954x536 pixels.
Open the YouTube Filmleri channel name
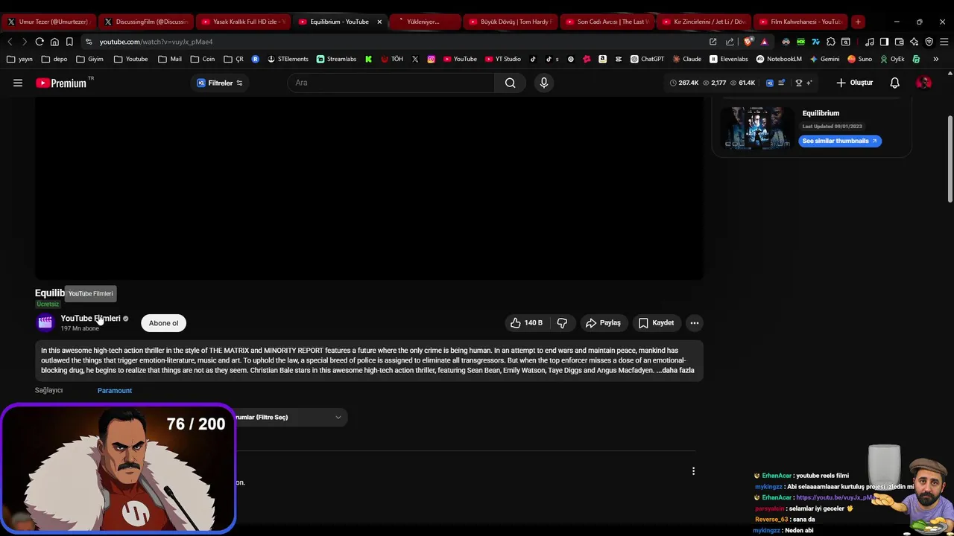pos(90,319)
